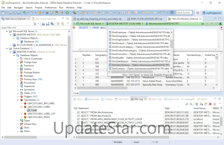Viewport: 224px width, 145px height.
Task: Click New toolbar icon at far left
Action: (3, 13)
